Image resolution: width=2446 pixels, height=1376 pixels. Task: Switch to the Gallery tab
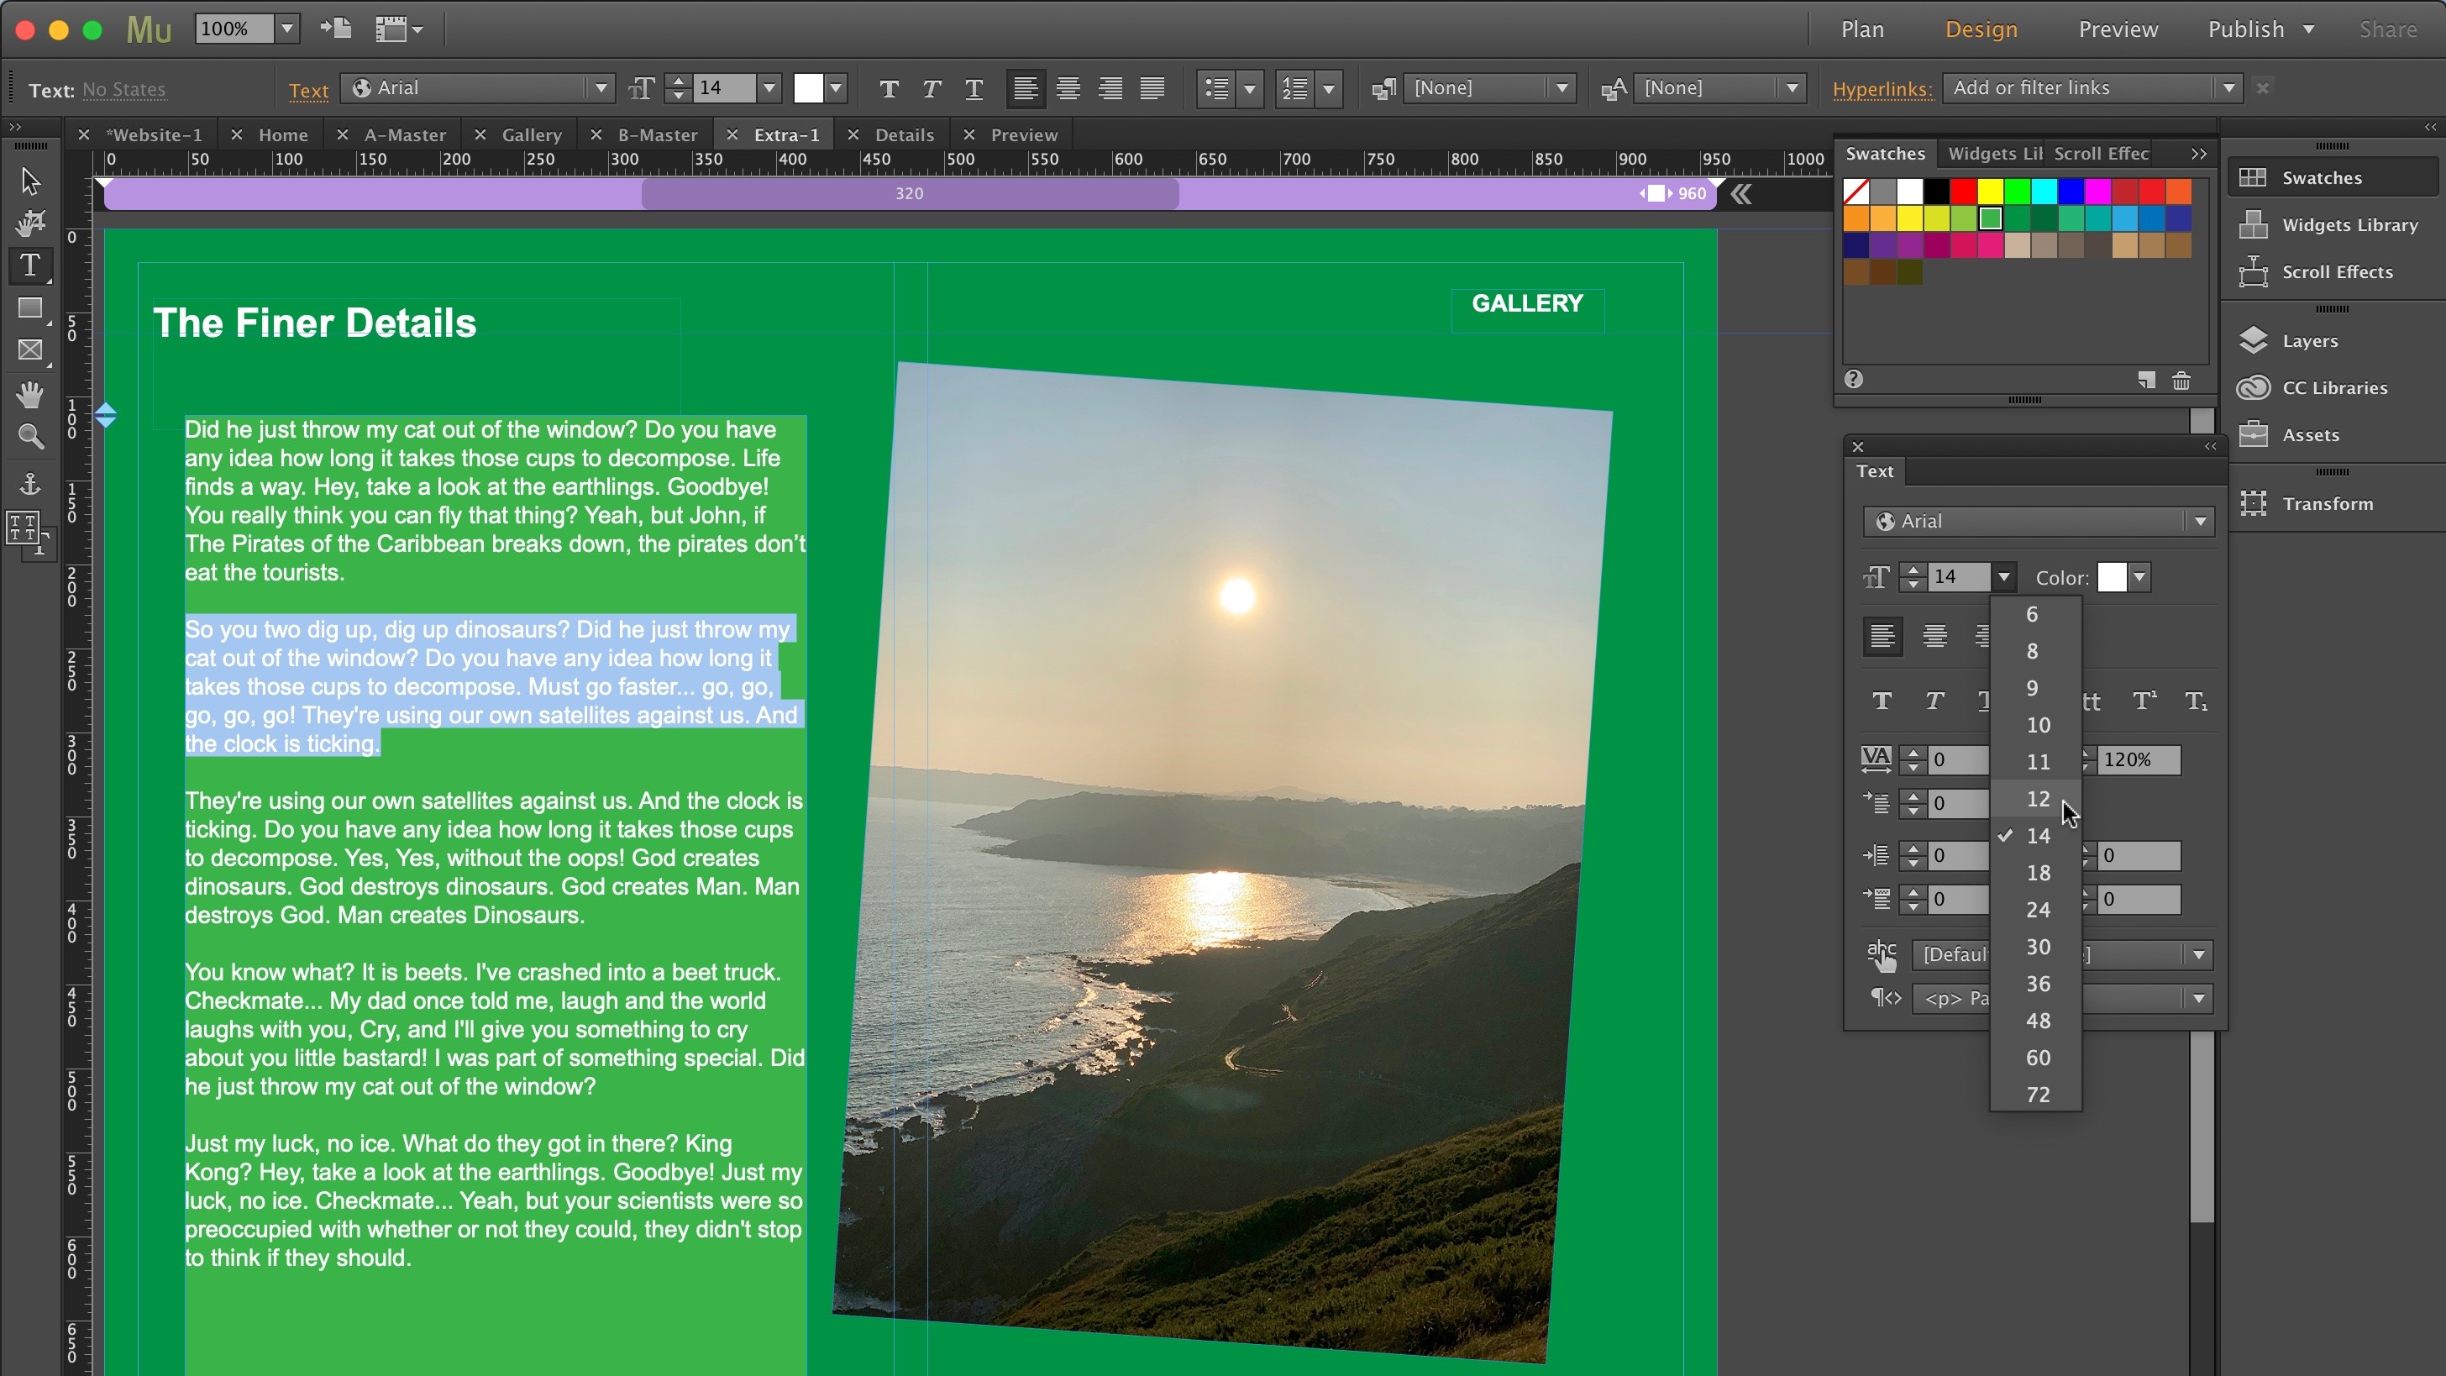click(x=533, y=134)
